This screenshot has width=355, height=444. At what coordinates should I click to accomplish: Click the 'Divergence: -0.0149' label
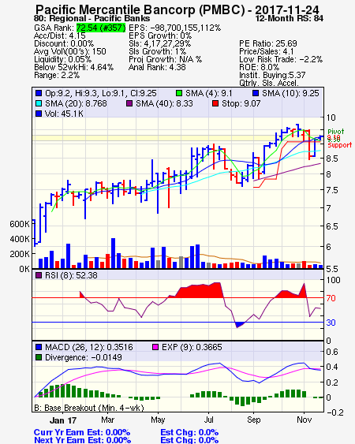84,357
